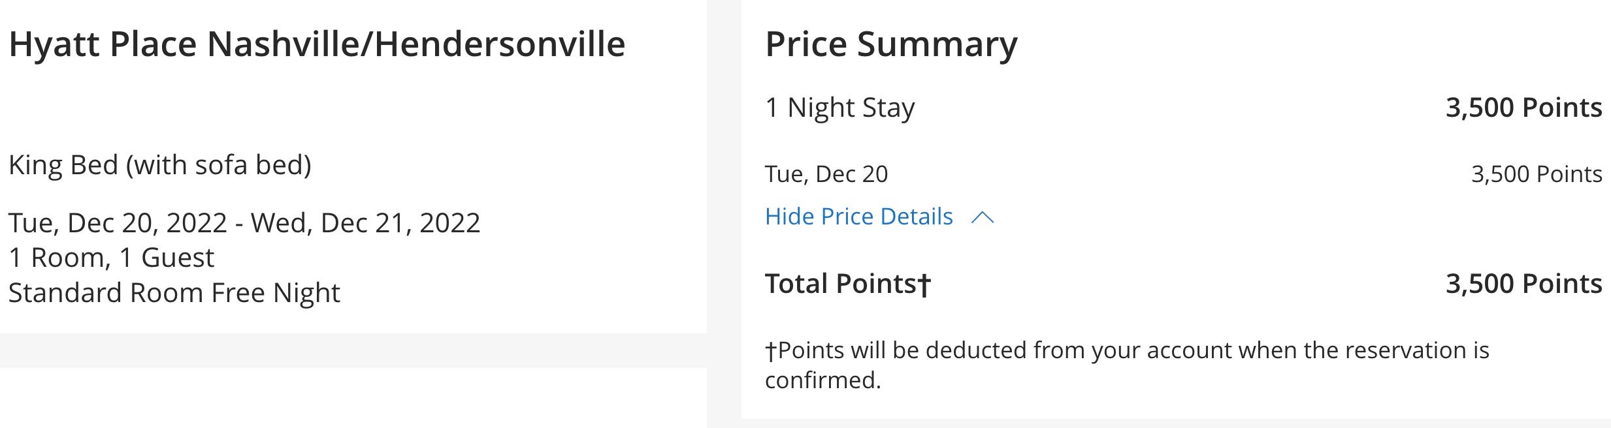Select the Standard Room Free Night rate
The width and height of the screenshot is (1611, 428).
174,293
